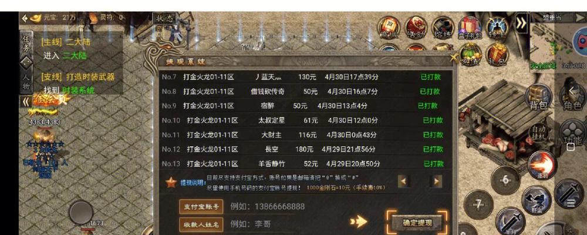Open the 商城 shop icon

[x=388, y=27]
